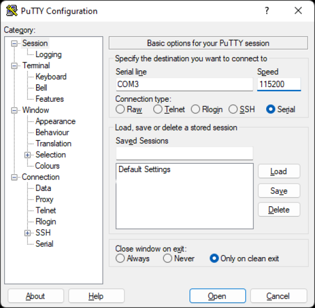The height and width of the screenshot is (308, 315).
Task: Go to the Serial settings category
Action: [44, 243]
